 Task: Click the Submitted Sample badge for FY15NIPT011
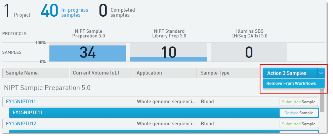click(298, 102)
